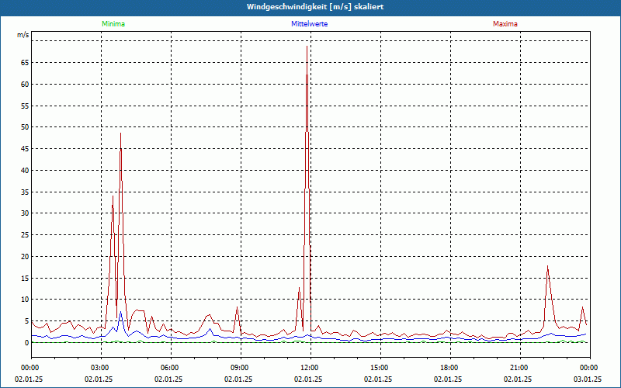Click the 06:00 time axis label
The height and width of the screenshot is (388, 621).
coord(171,368)
